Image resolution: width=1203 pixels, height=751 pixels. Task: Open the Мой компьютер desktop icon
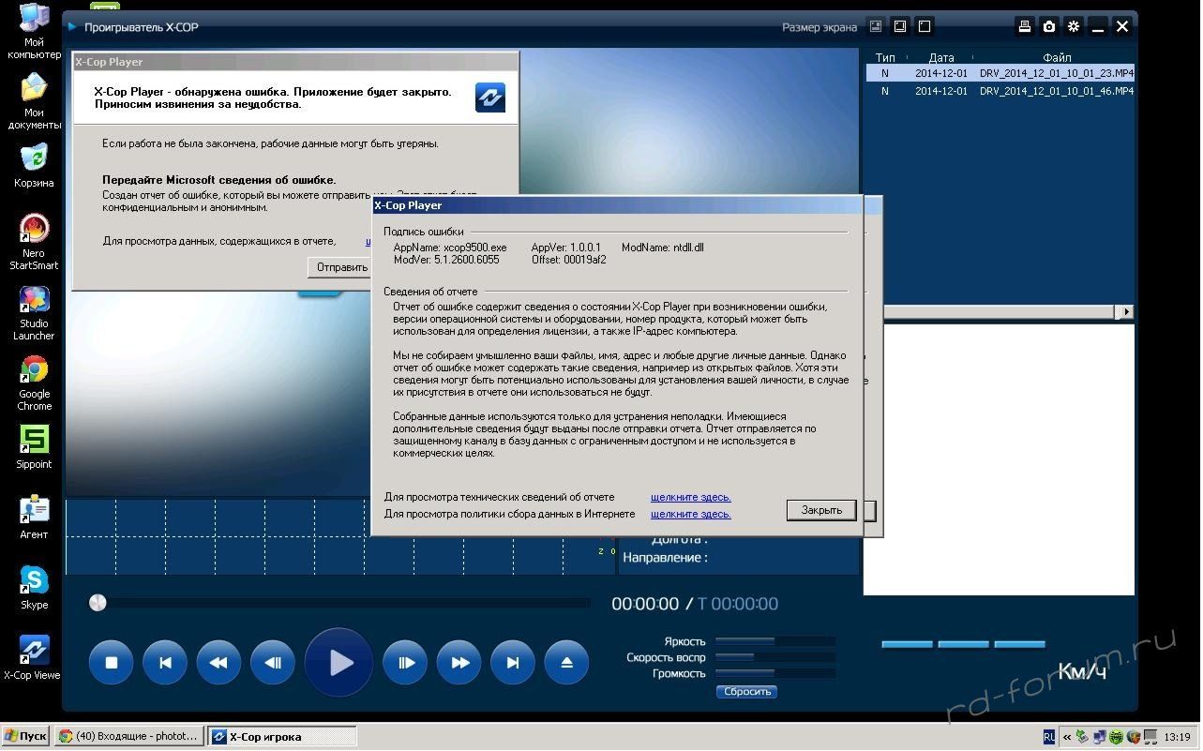pos(35,31)
